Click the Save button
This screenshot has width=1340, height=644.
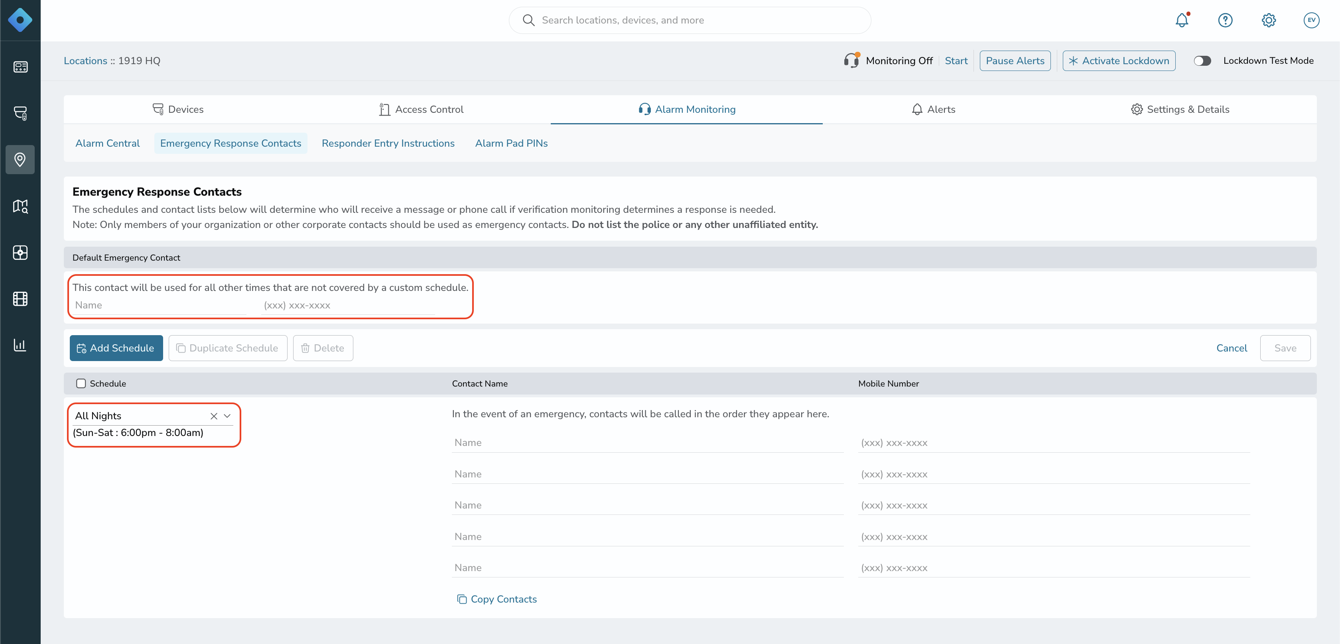click(x=1285, y=348)
